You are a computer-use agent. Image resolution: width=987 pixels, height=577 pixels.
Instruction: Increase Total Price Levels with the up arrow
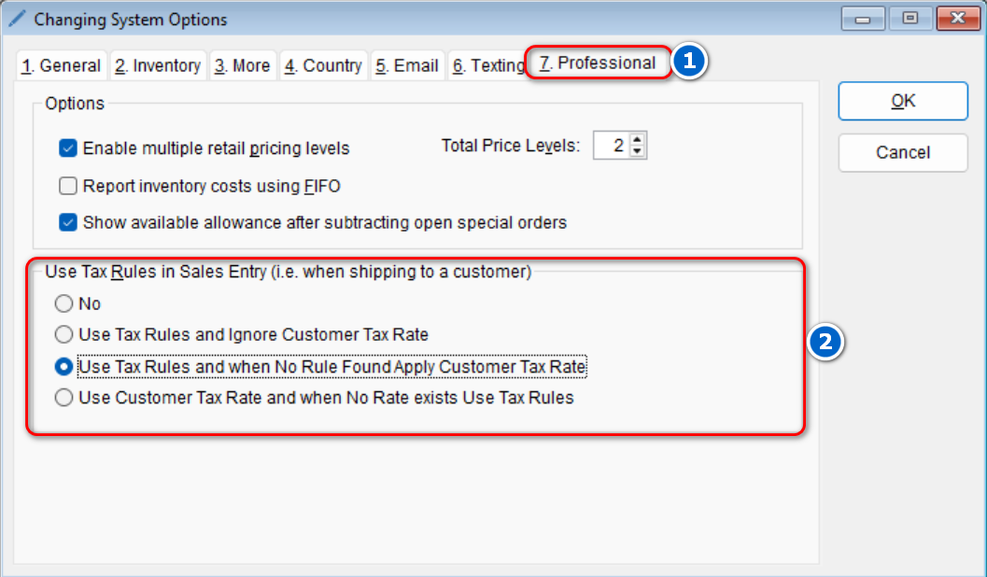[x=638, y=140]
